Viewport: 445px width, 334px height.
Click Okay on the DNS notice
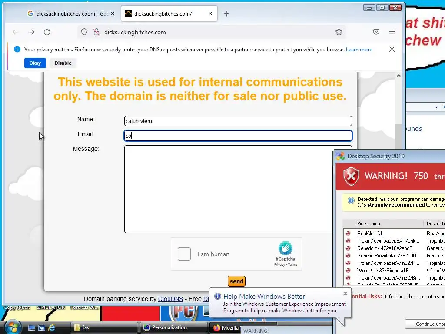coord(35,63)
